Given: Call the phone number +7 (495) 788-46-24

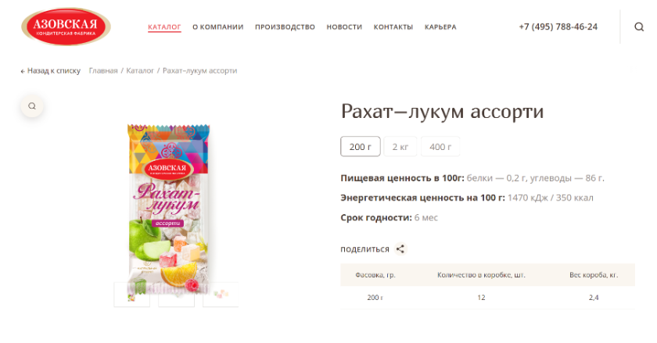Looking at the screenshot, I should point(558,27).
